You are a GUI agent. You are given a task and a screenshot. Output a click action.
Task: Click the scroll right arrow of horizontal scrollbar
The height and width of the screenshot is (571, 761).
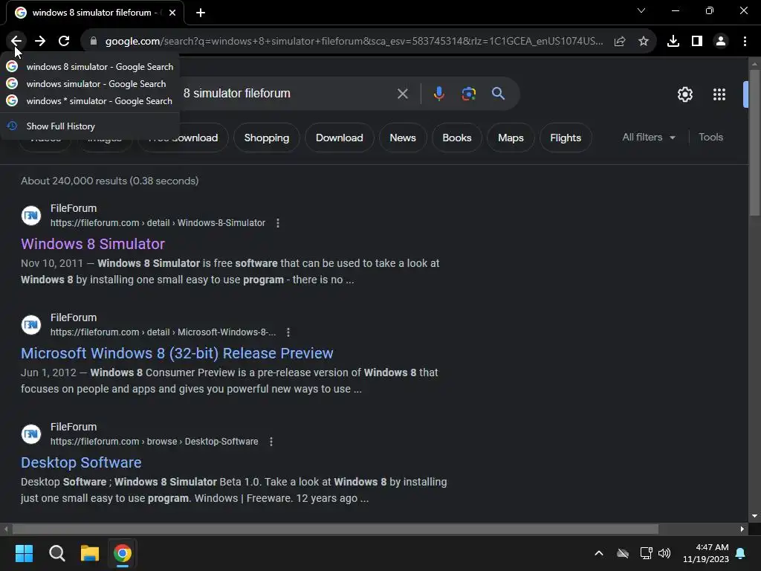[x=742, y=529]
